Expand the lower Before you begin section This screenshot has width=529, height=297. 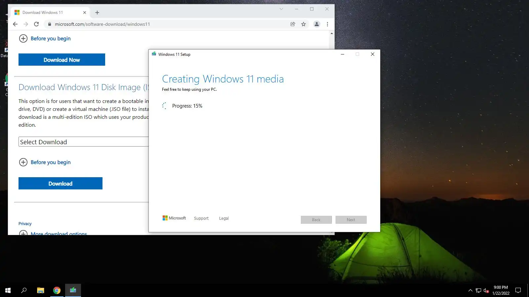coord(45,162)
